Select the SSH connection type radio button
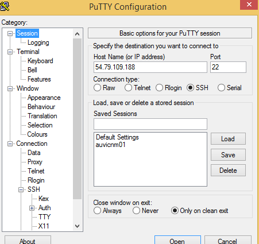 (190, 88)
